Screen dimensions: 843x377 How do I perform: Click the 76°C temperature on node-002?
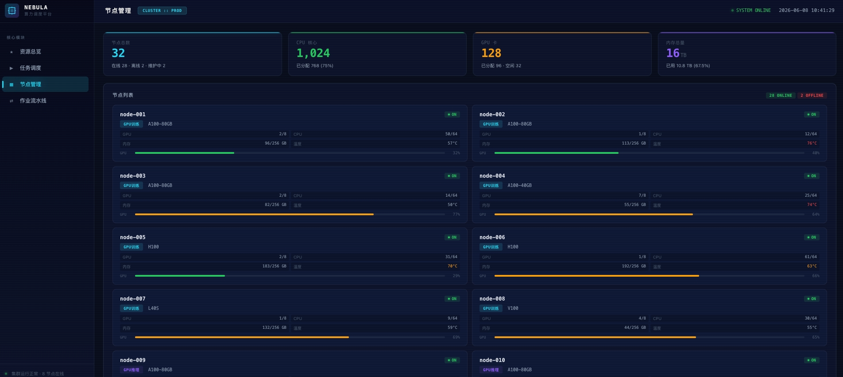point(812,143)
